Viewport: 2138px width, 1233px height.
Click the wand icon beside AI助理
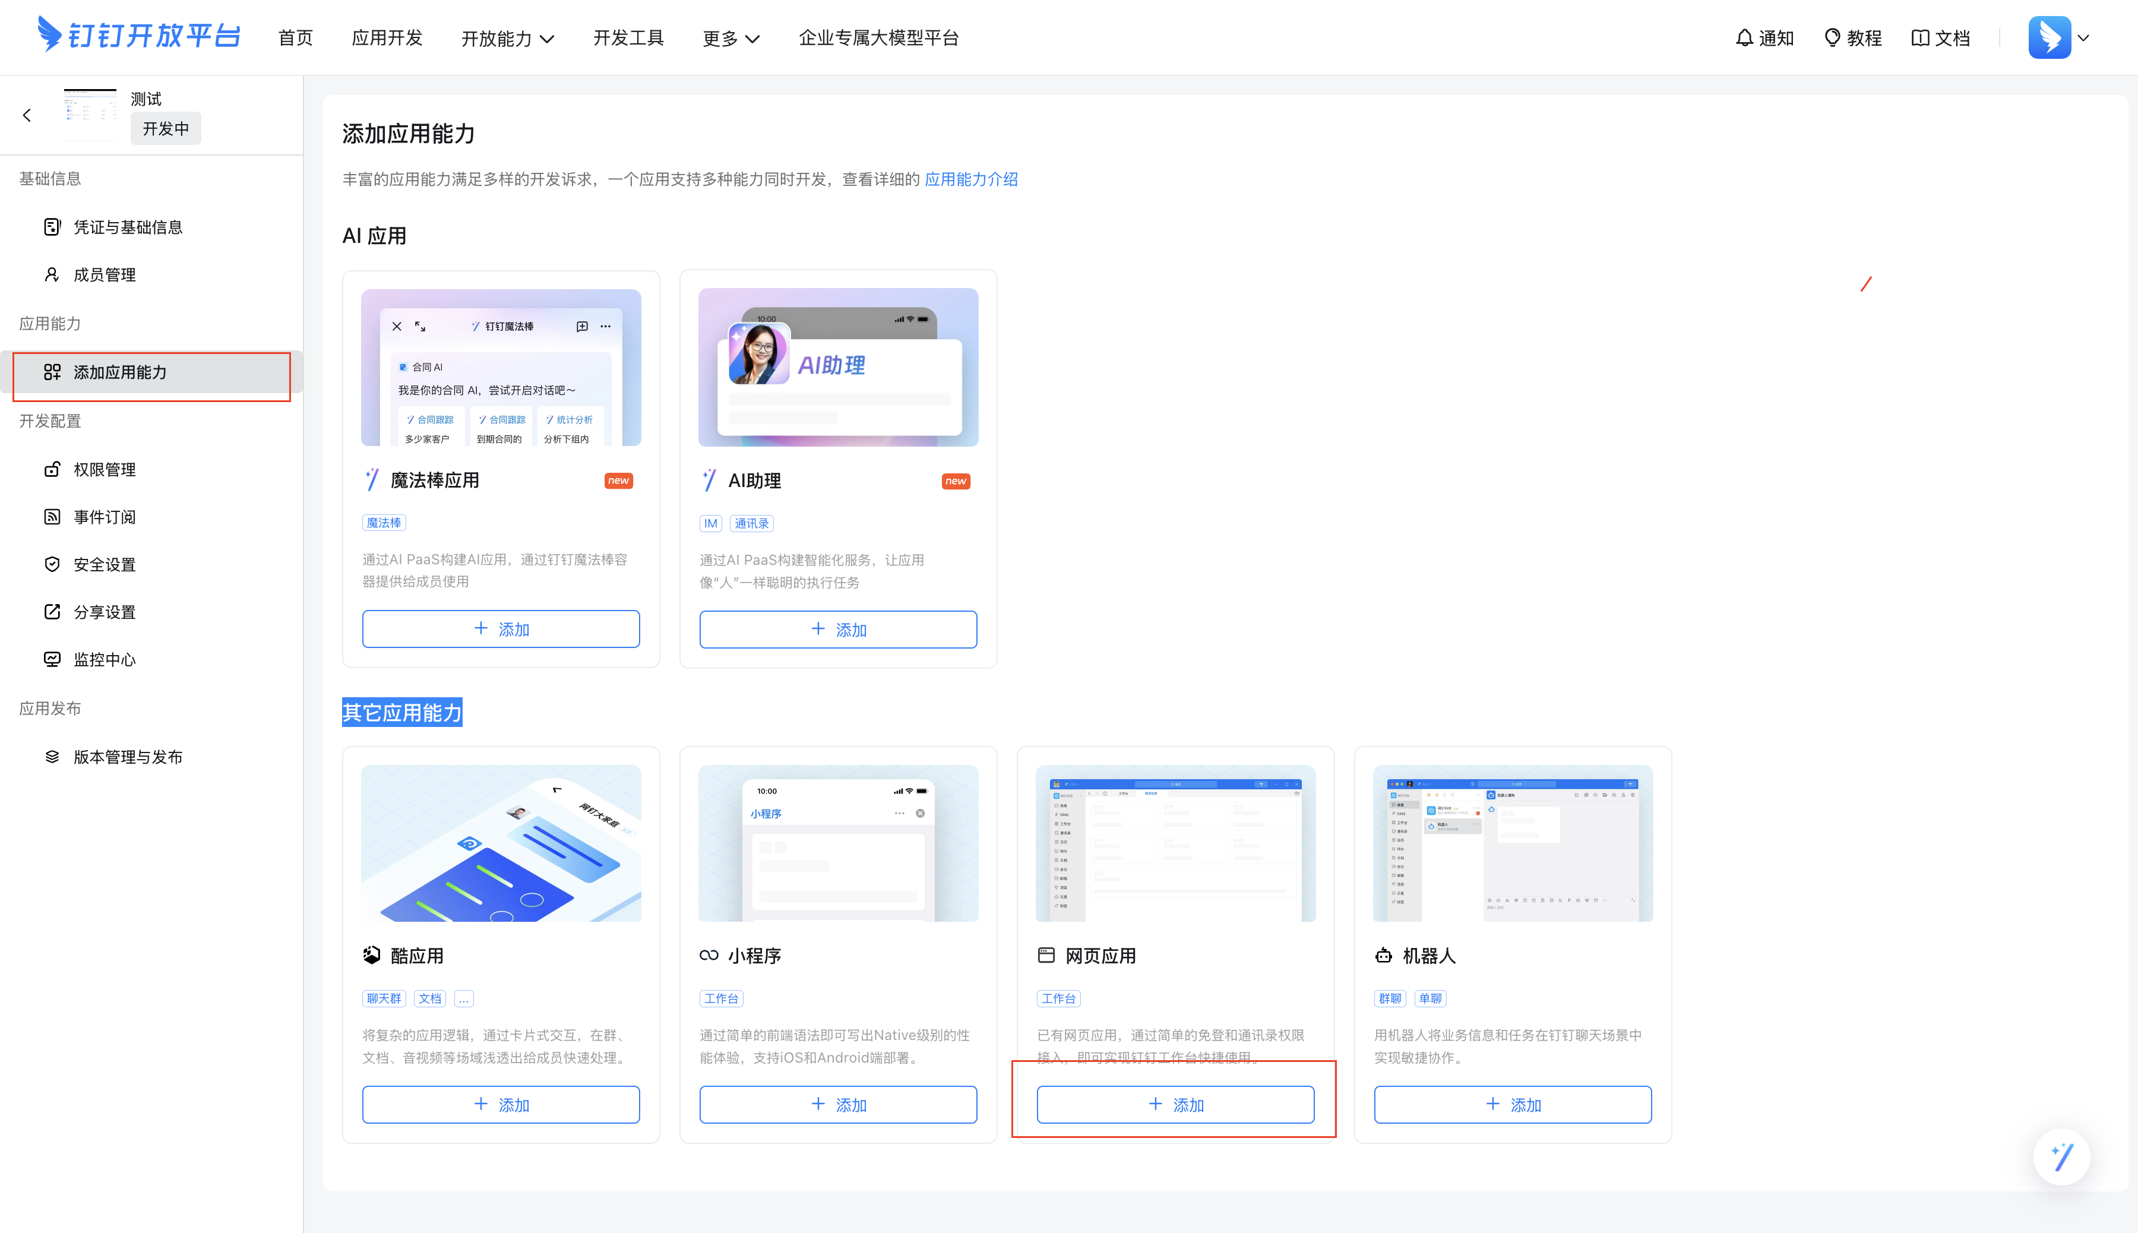coord(709,480)
